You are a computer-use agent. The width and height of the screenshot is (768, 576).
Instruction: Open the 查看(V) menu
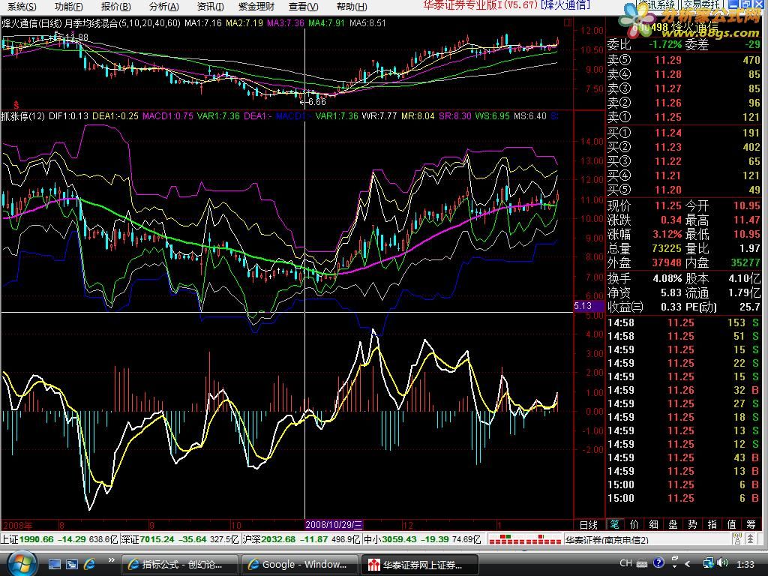coord(303,6)
